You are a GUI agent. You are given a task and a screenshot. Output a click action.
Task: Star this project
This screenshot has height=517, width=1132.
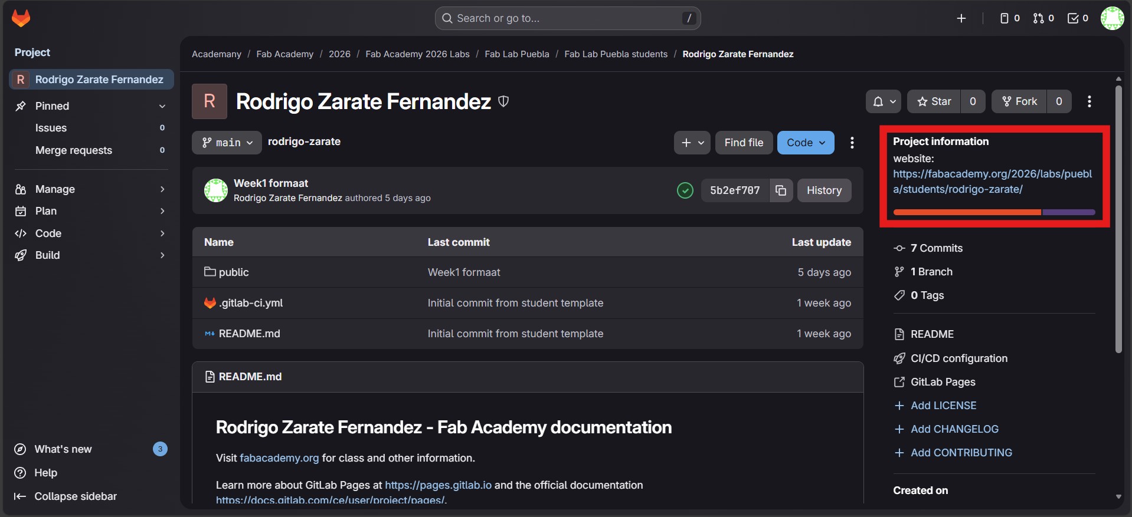coord(934,101)
